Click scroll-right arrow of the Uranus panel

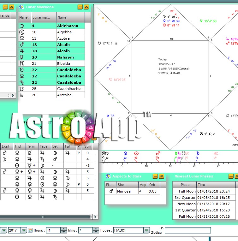pyautogui.click(x=13, y=95)
